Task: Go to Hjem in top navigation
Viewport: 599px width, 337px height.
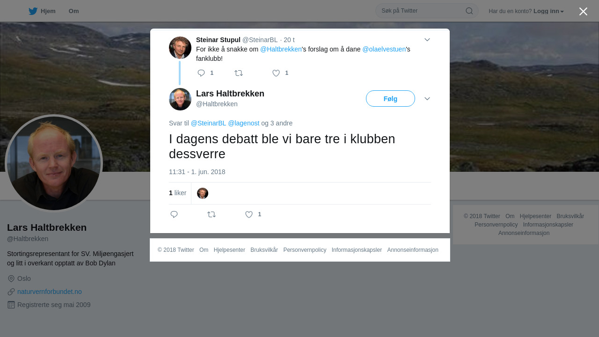Action: click(x=48, y=11)
